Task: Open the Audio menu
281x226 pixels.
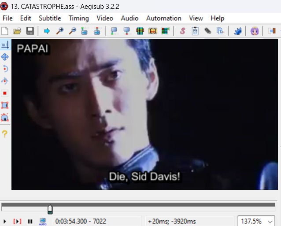Action: [x=129, y=18]
